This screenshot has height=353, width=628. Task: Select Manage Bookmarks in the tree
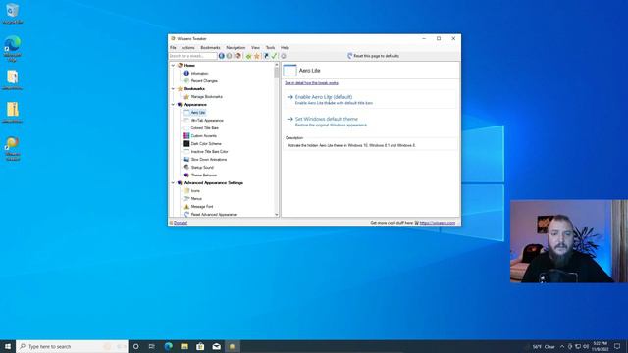click(206, 97)
